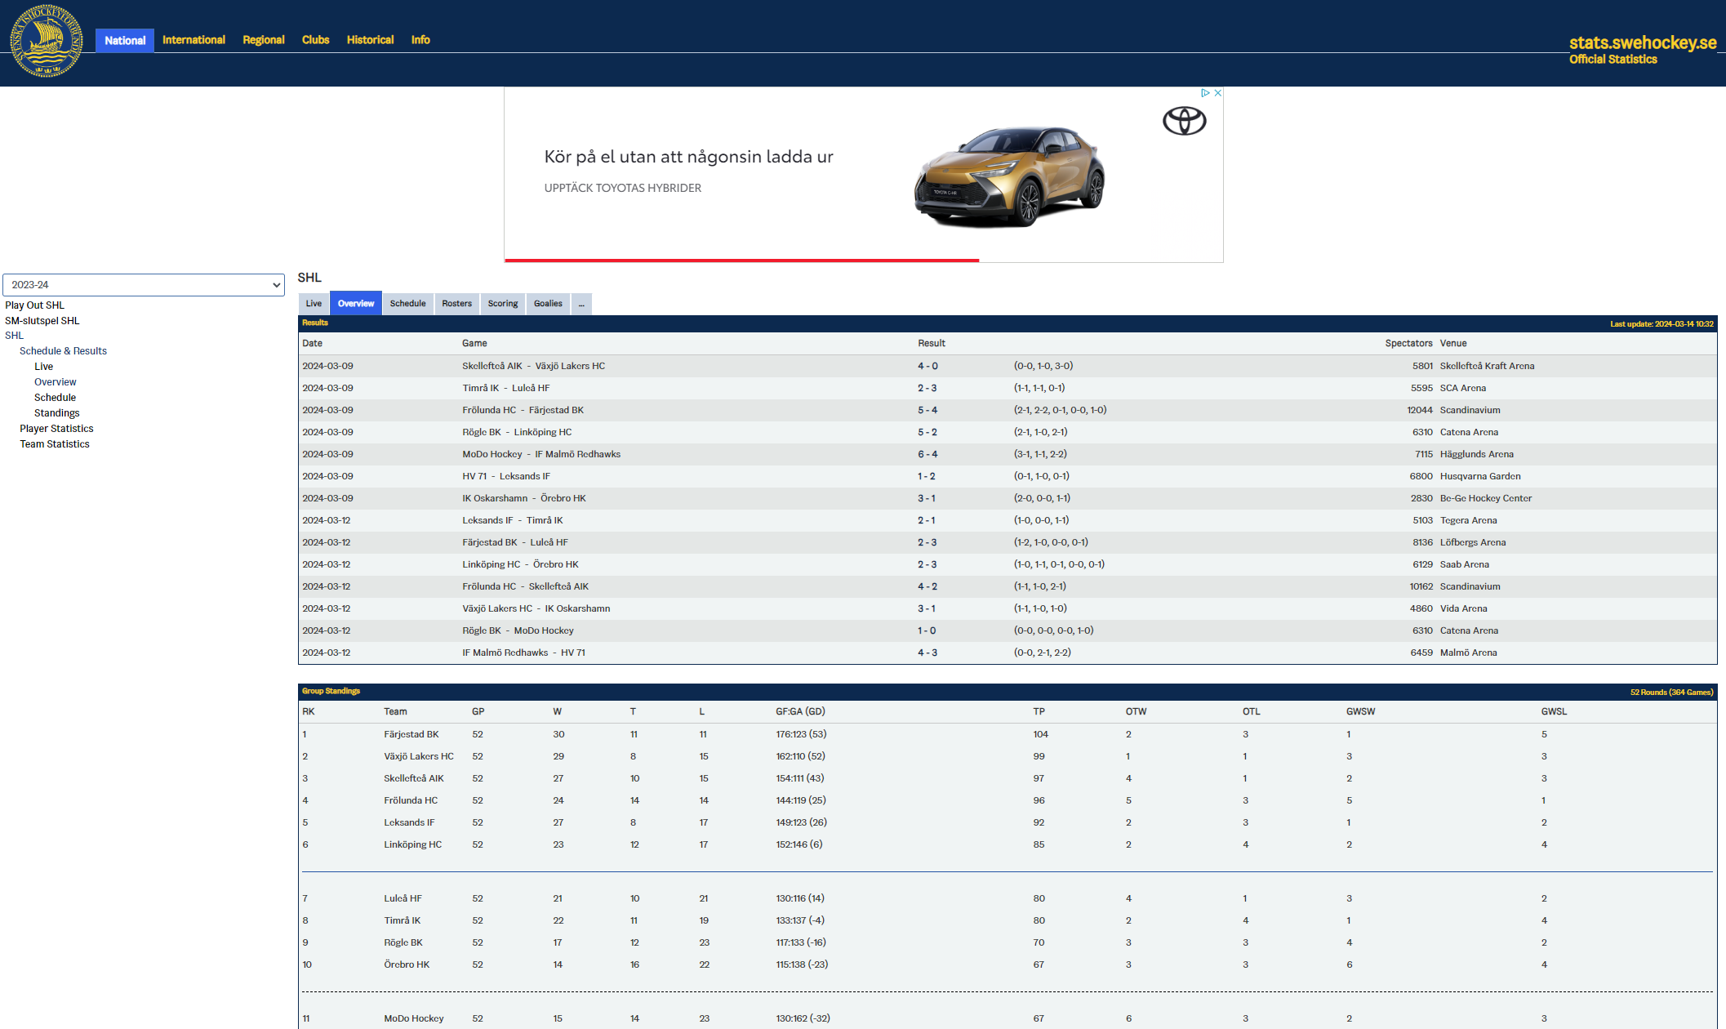Click Färjestad BK in standings
This screenshot has height=1029, width=1726.
click(411, 734)
